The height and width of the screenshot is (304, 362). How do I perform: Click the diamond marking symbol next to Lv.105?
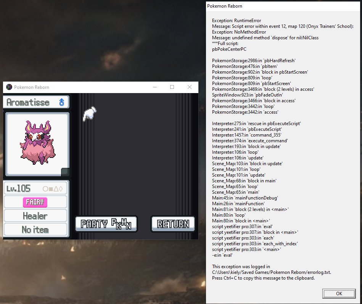(61, 189)
